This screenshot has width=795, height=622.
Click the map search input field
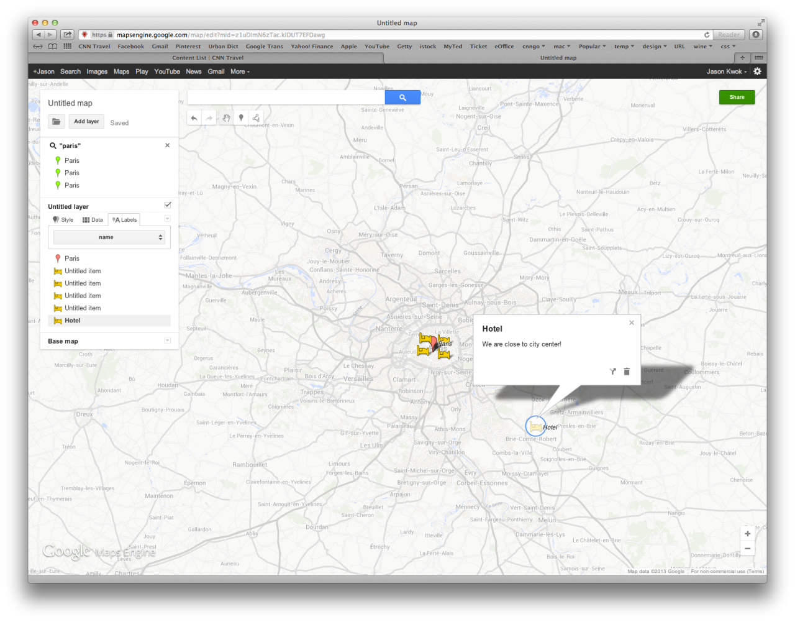click(286, 98)
